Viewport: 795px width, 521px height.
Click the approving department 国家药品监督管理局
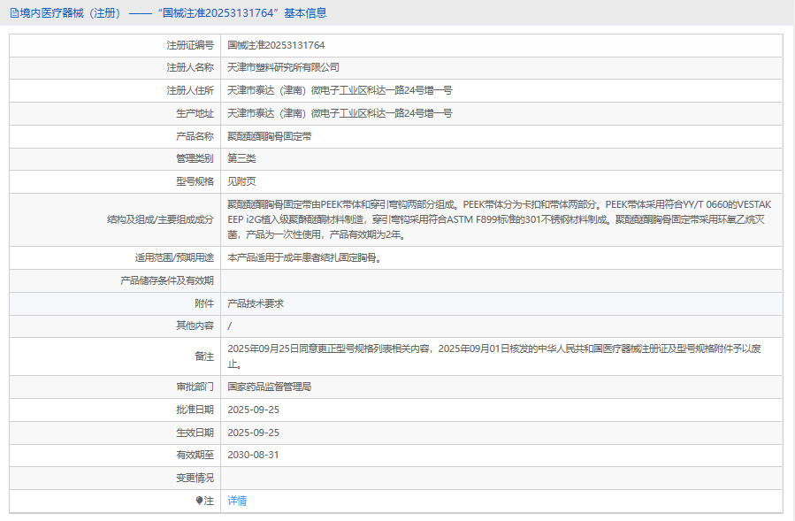coord(269,387)
